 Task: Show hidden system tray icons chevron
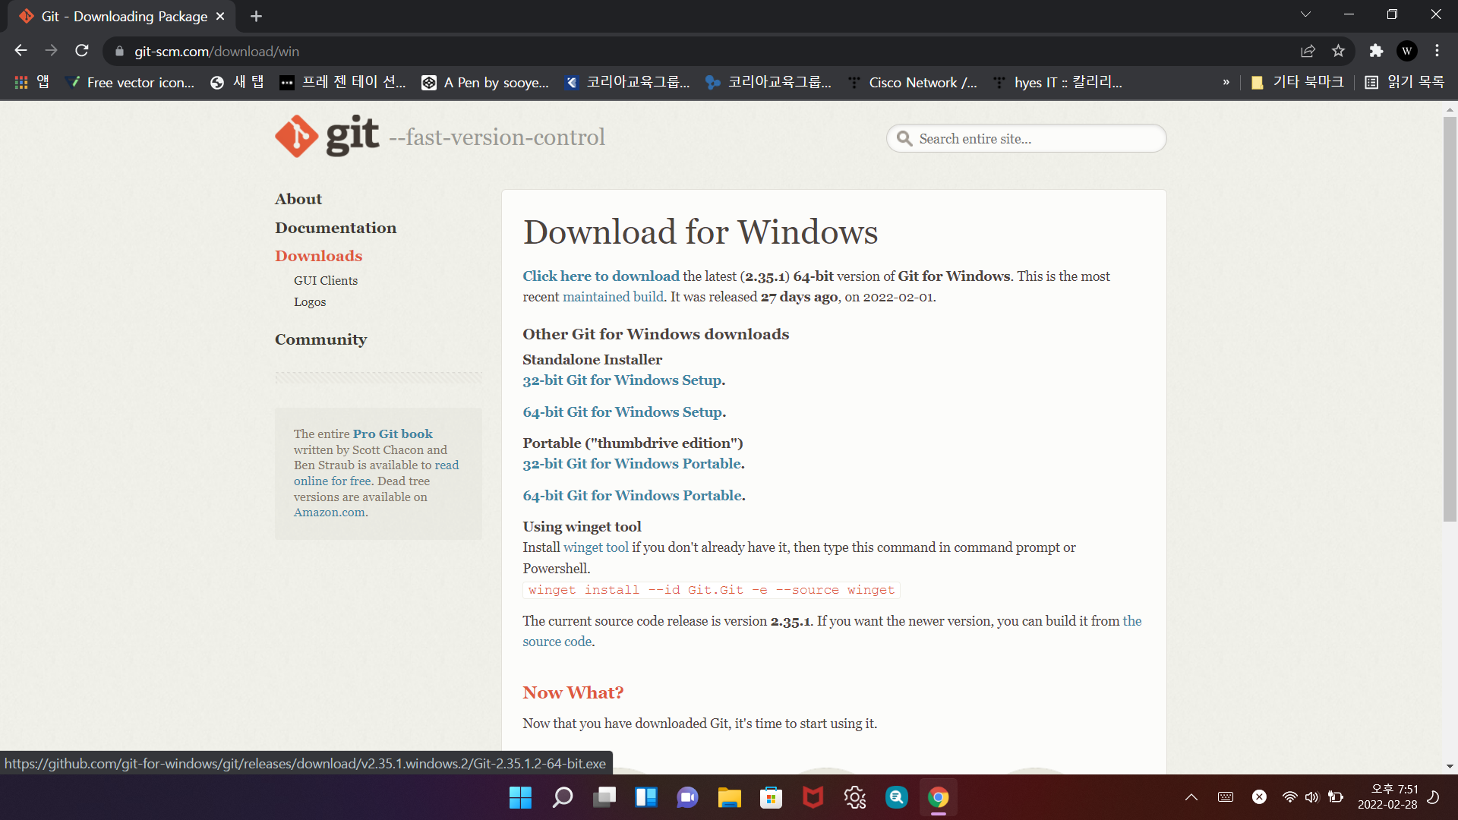[1191, 797]
